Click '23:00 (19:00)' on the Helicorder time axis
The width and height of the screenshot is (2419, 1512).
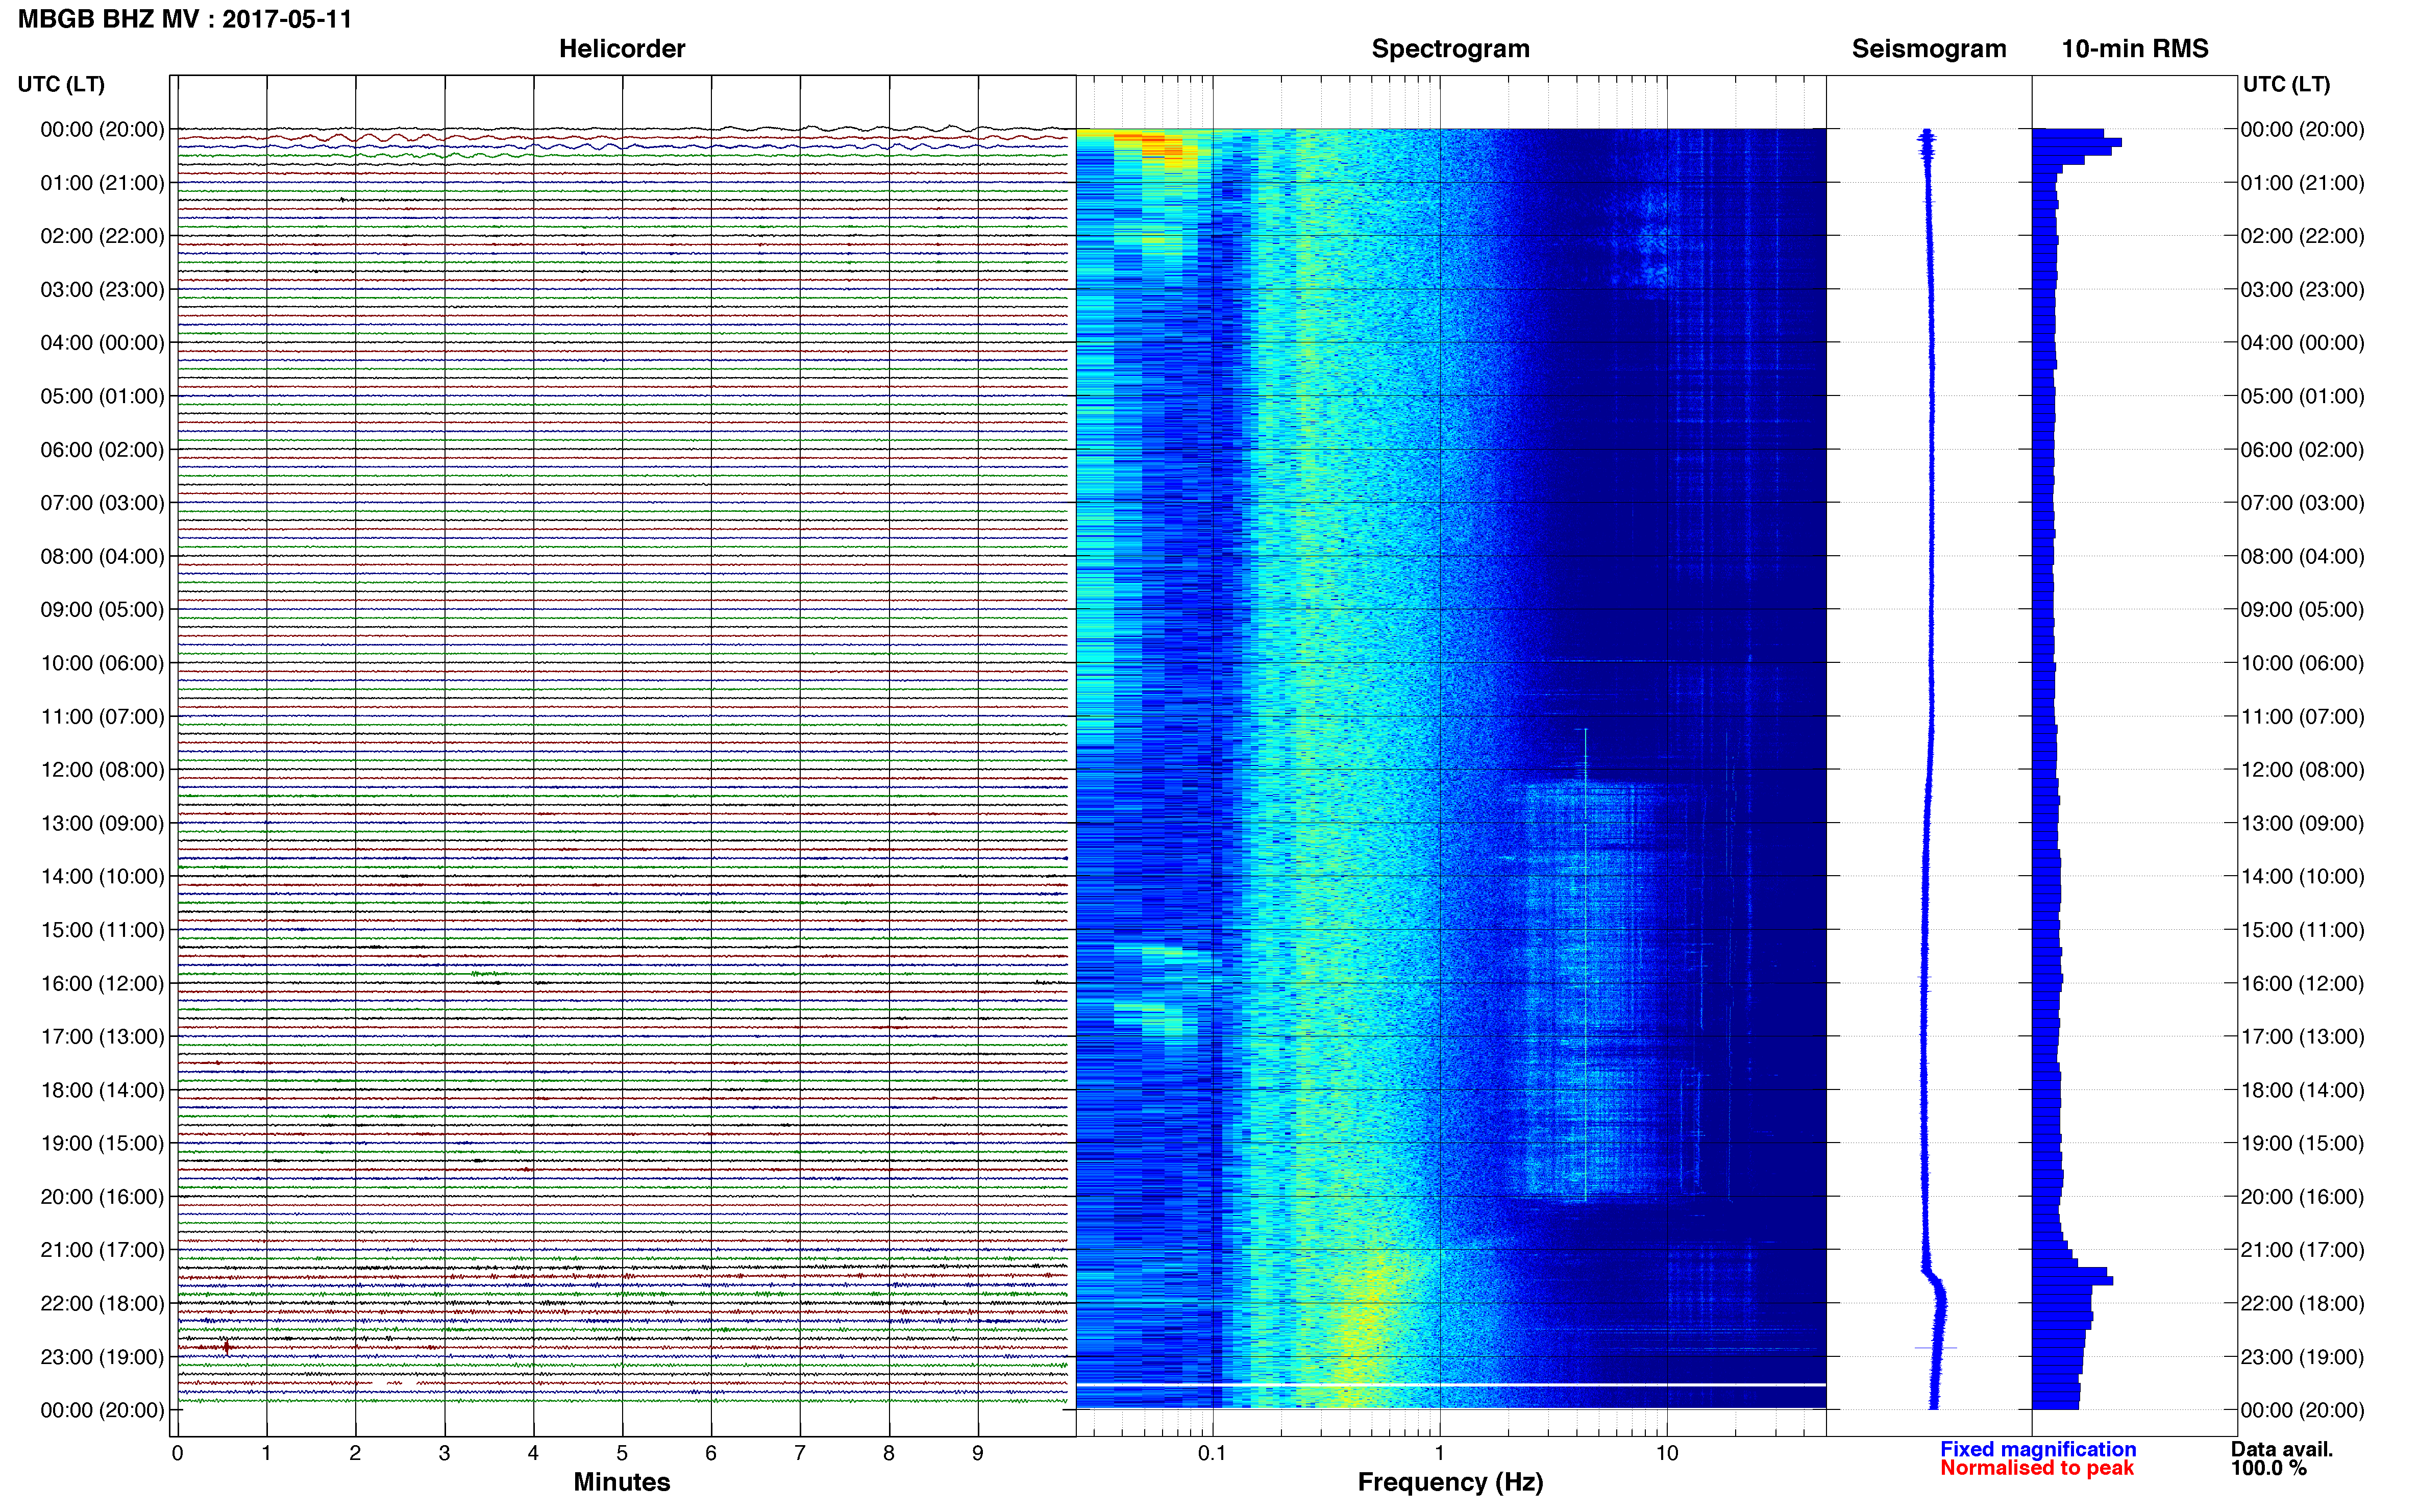click(x=102, y=1357)
